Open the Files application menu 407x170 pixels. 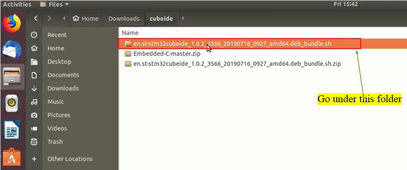pos(54,4)
